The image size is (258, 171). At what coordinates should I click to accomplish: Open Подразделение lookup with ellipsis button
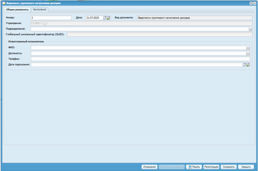tap(251, 29)
